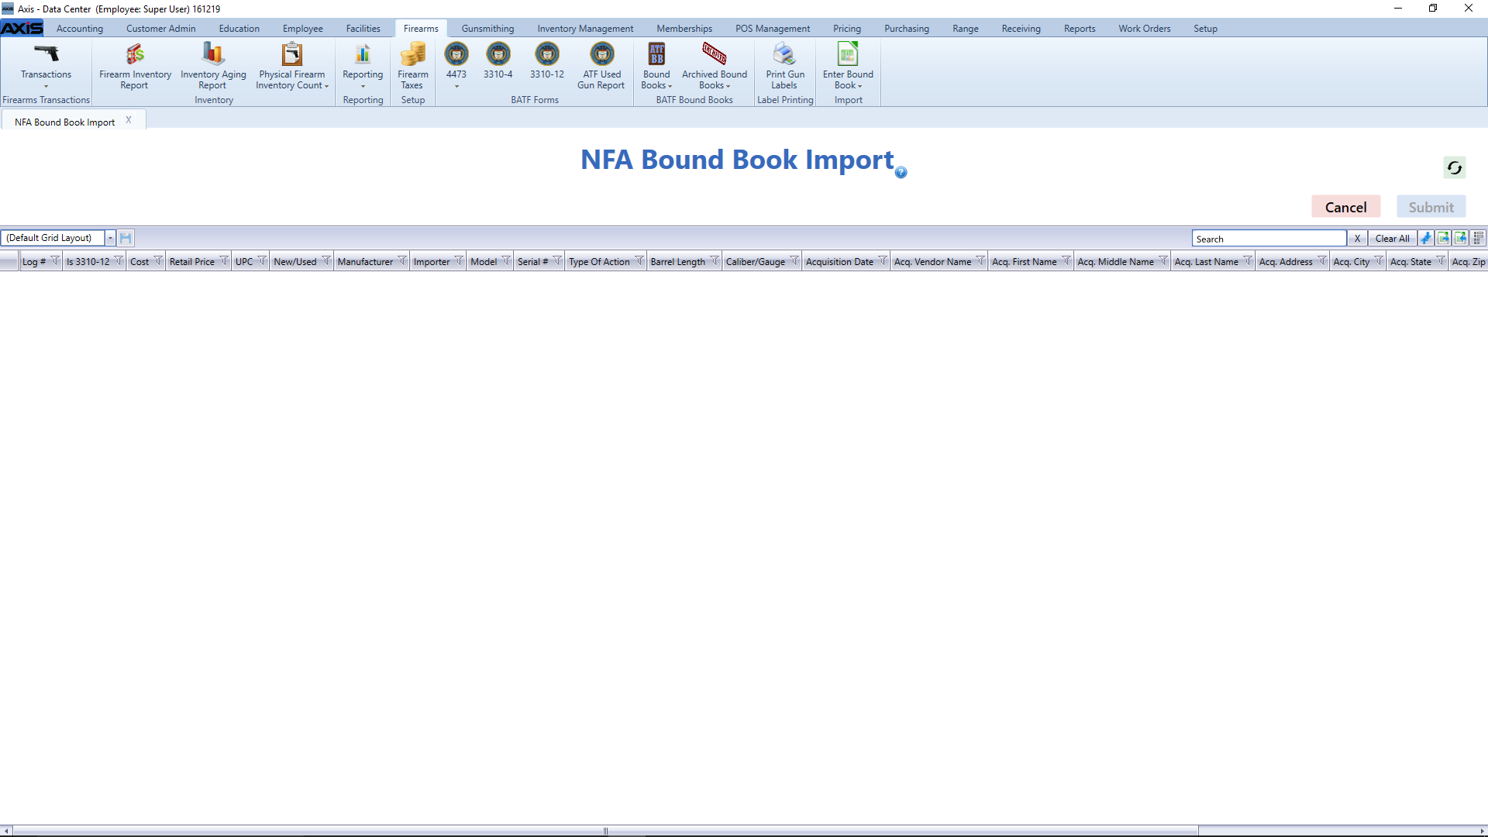This screenshot has width=1488, height=837.
Task: Click the filter icon on Serial # column
Action: 557,261
